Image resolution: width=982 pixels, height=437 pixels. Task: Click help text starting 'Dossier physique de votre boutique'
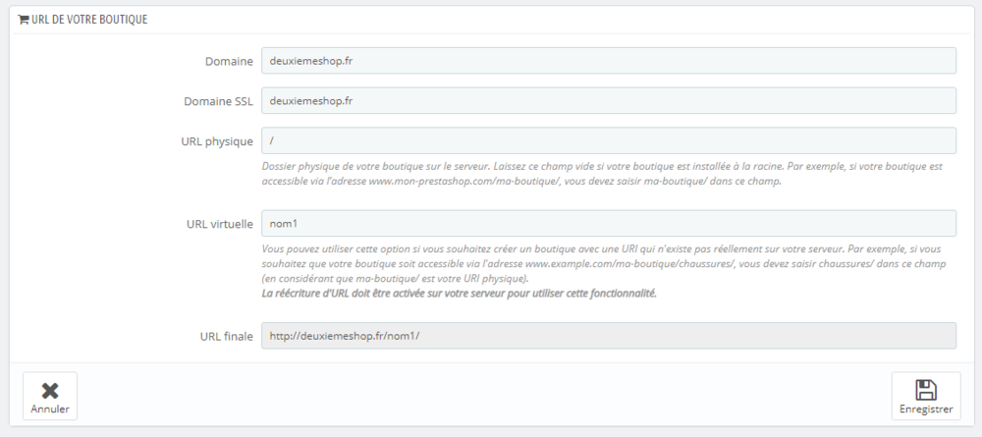(602, 174)
